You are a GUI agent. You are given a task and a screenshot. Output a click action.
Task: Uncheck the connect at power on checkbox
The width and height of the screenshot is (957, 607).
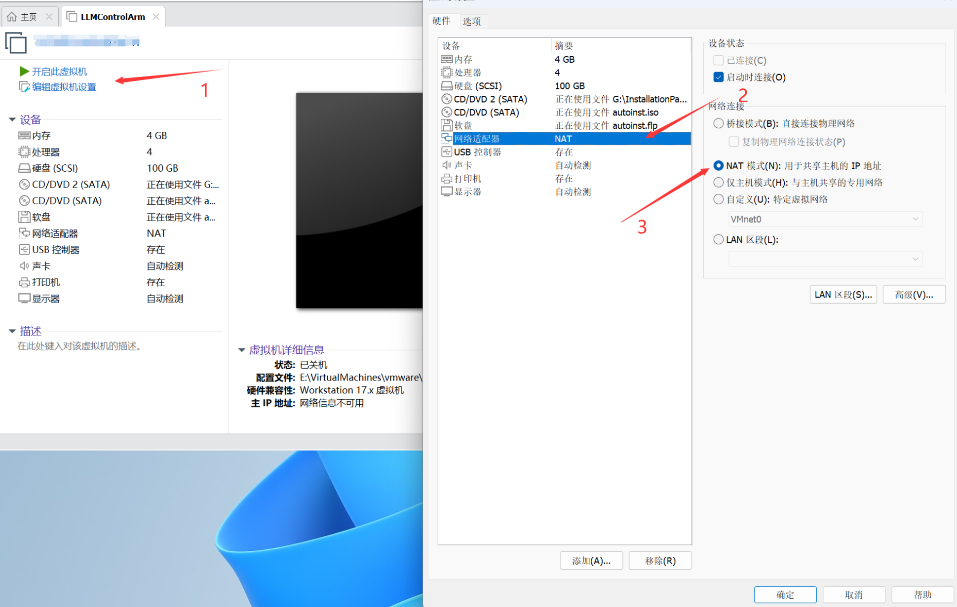click(719, 77)
